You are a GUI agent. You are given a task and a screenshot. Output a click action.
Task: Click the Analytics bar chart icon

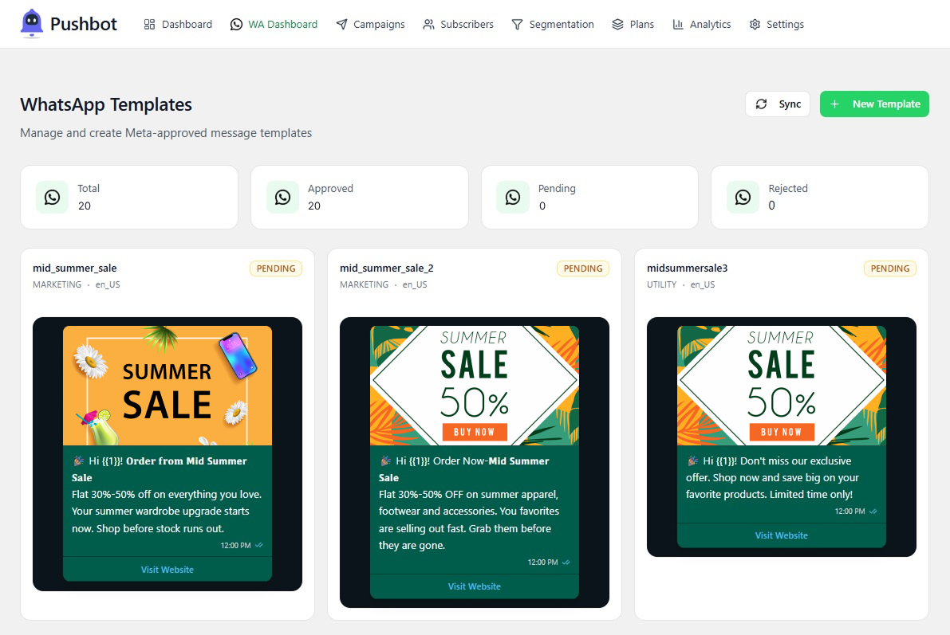click(x=677, y=24)
